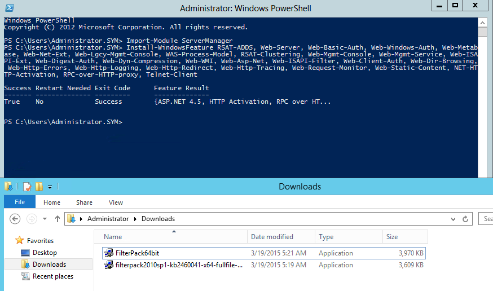
Task: Switch to the View ribbon tab
Action: [116, 202]
